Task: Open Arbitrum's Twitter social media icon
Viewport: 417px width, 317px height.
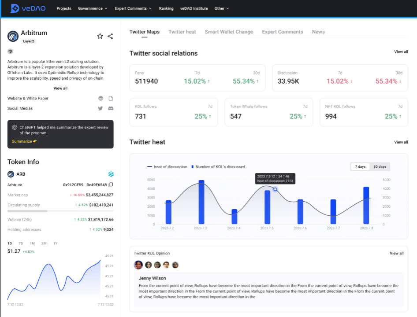Action: [100, 108]
